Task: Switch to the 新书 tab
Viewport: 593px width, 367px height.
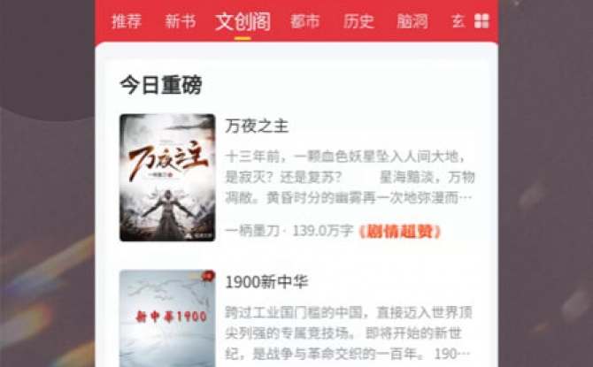Action: 180,21
